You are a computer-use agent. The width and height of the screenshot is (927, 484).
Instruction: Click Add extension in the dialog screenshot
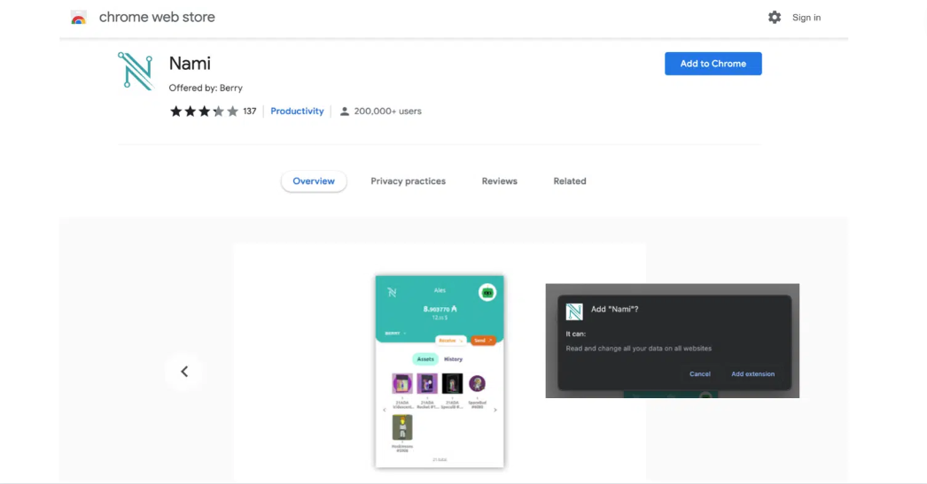[x=752, y=373]
